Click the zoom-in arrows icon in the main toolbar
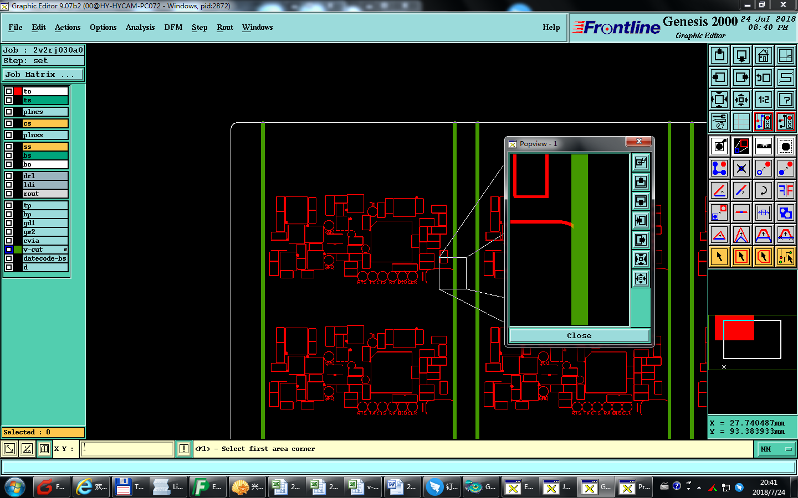This screenshot has height=498, width=798. pos(719,100)
